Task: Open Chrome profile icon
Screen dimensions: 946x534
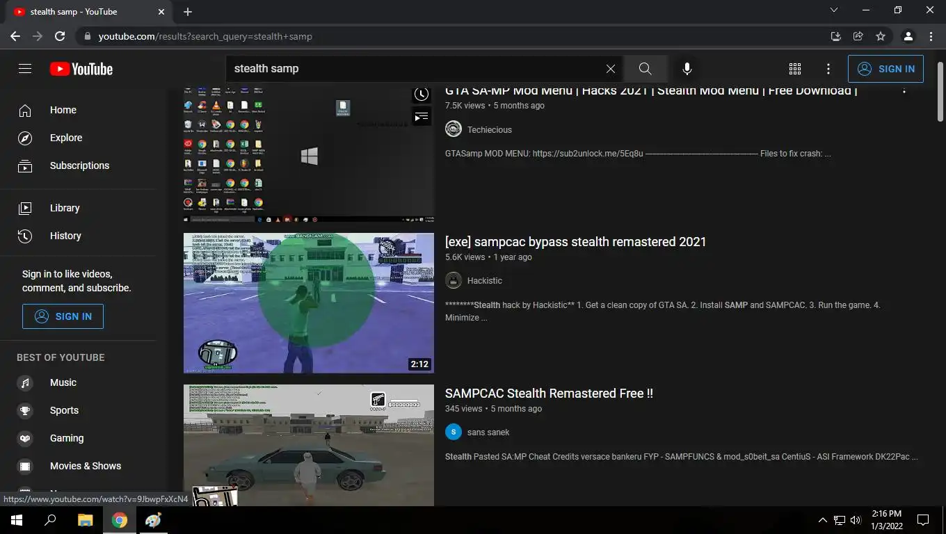Action: coord(908,36)
